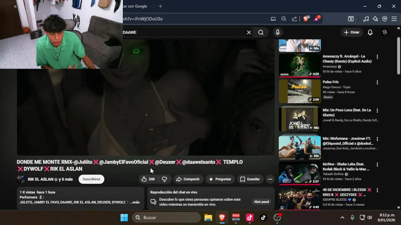Open the Pulso Frío video thumbnail

(x=300, y=91)
